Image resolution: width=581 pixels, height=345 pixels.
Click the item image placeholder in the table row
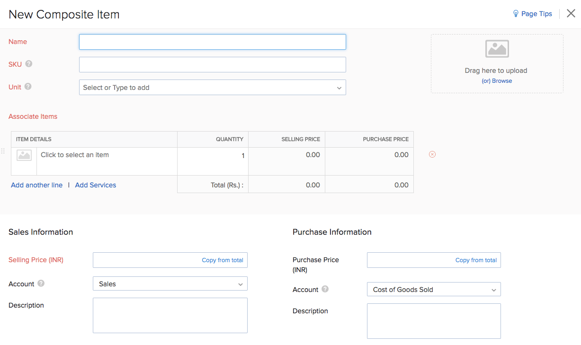pos(24,155)
